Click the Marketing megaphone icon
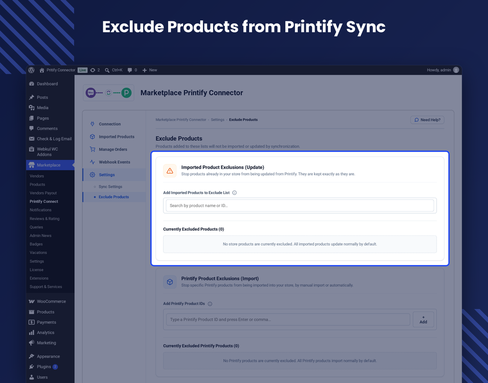This screenshot has width=488, height=383. pos(31,343)
